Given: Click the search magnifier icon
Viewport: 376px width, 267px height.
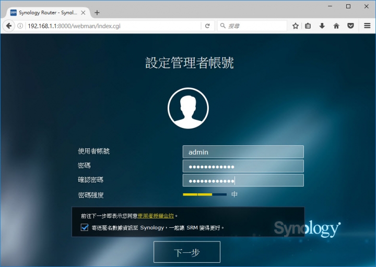Looking at the screenshot, I should pos(223,26).
